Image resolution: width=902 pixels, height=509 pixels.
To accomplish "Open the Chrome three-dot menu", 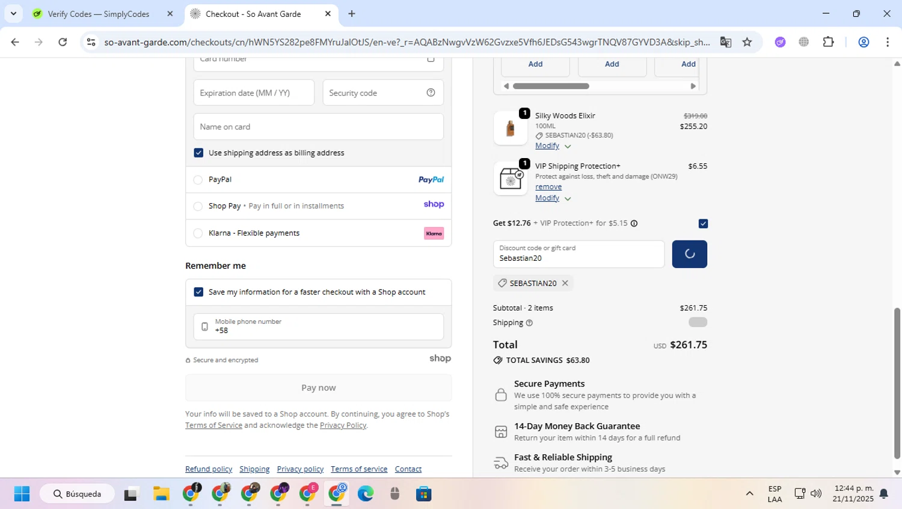I will pos(888,42).
